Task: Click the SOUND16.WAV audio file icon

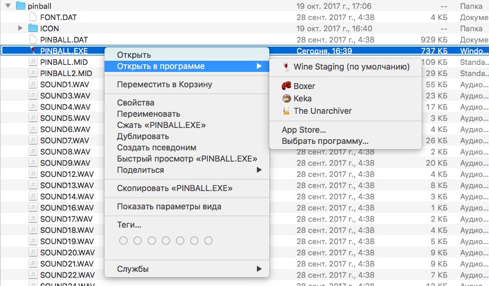Action: point(32,208)
